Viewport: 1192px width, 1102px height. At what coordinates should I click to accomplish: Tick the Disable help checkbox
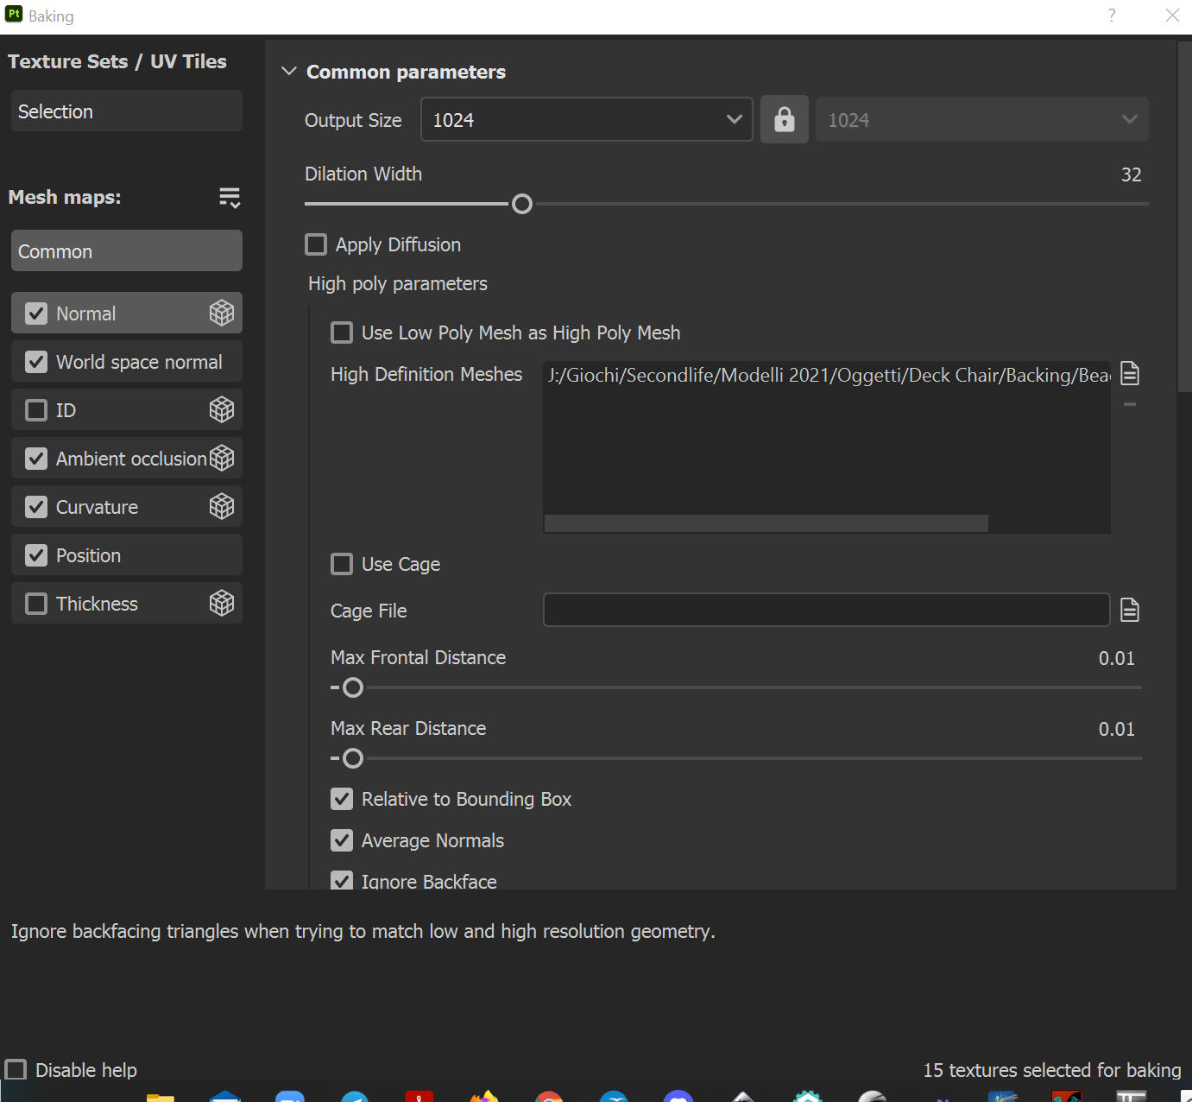click(x=16, y=1069)
